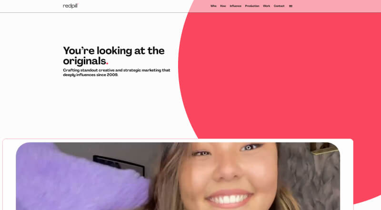Click the pink header area beside Contact
This screenshot has width=381, height=210.
335,6
